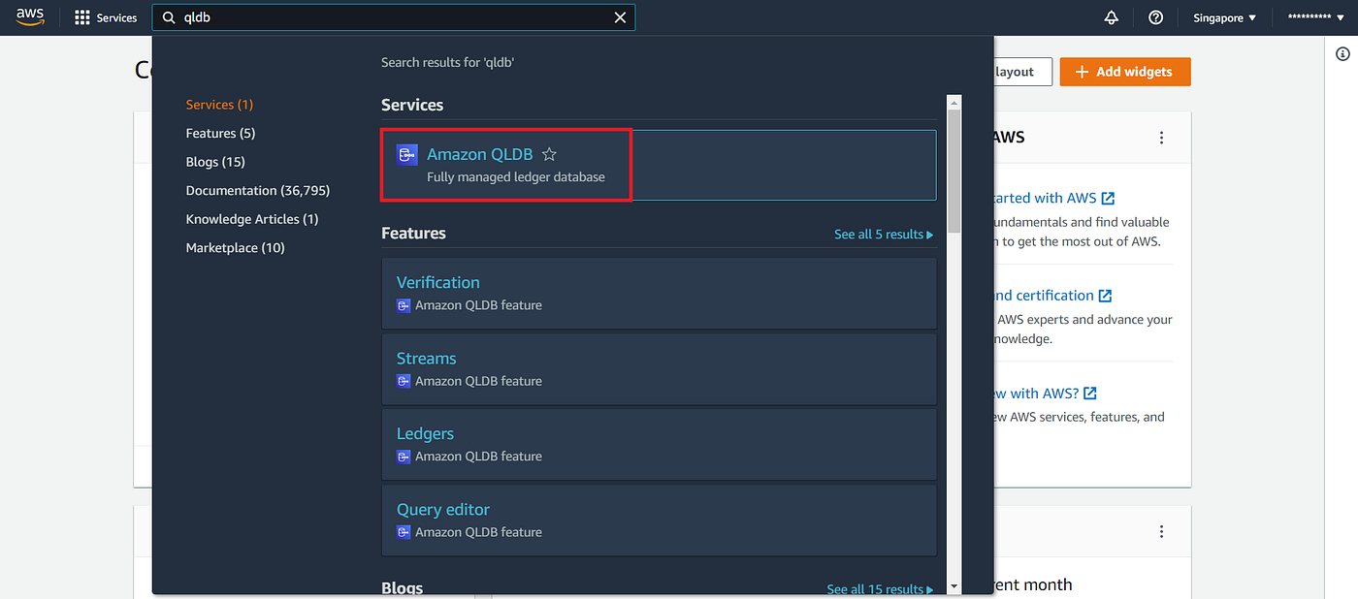
Task: Open the Singapore region selector
Action: click(1222, 16)
